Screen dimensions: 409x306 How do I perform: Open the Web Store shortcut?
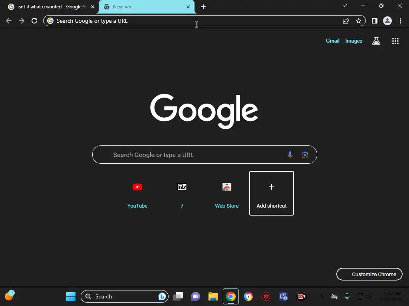pos(227,193)
